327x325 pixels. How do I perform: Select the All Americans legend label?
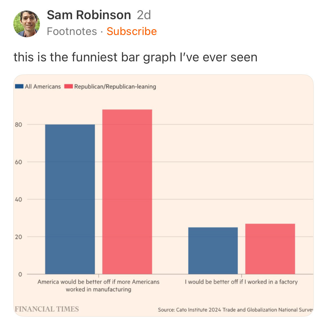(43, 87)
